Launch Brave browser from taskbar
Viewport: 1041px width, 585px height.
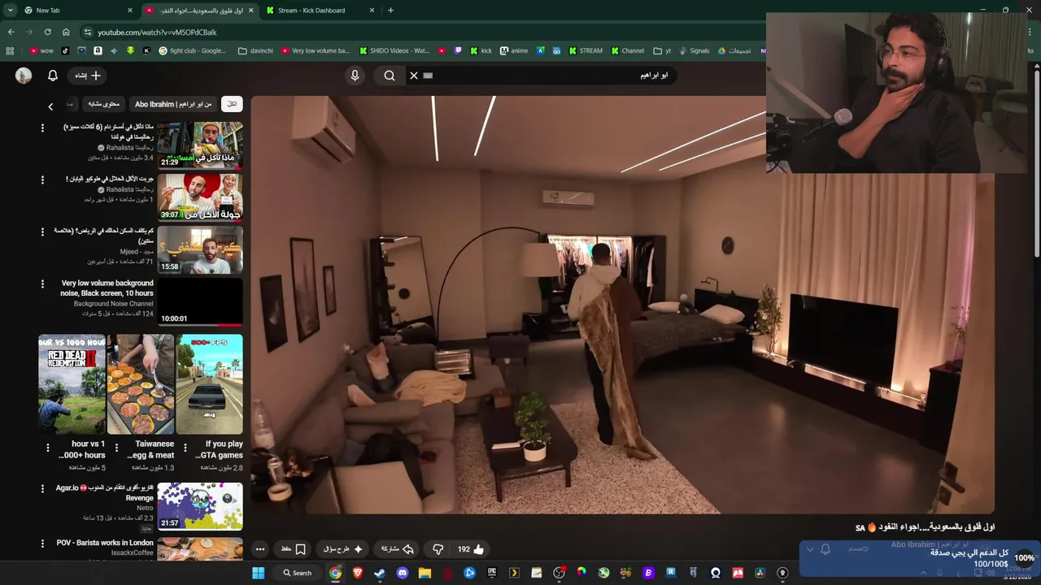pyautogui.click(x=358, y=573)
